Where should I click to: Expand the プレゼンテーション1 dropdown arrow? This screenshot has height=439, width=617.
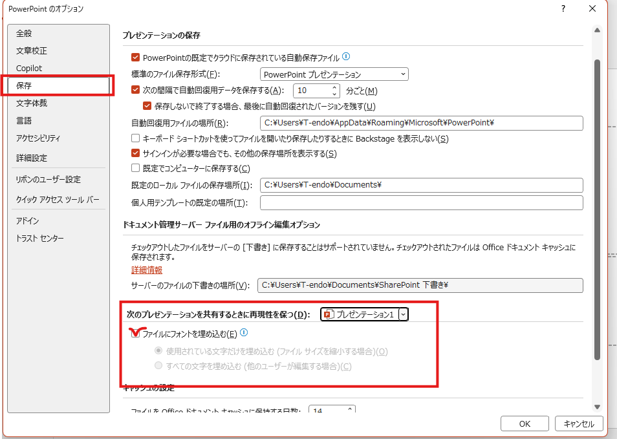(x=404, y=314)
